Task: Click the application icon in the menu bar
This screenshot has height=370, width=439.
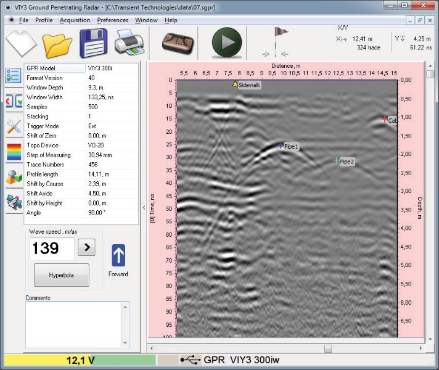Action: tap(12, 20)
